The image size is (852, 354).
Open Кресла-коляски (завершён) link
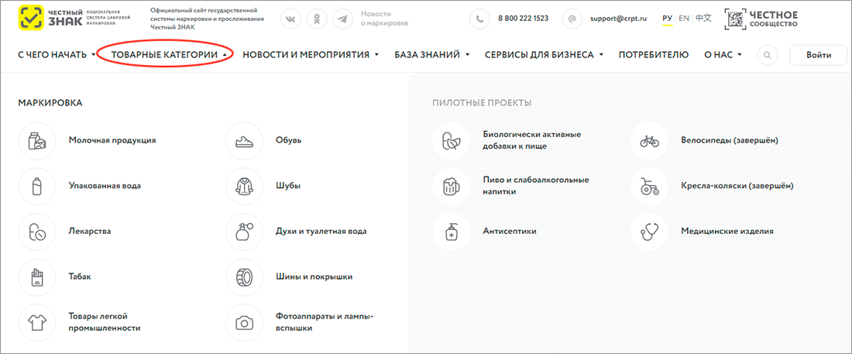coord(737,185)
